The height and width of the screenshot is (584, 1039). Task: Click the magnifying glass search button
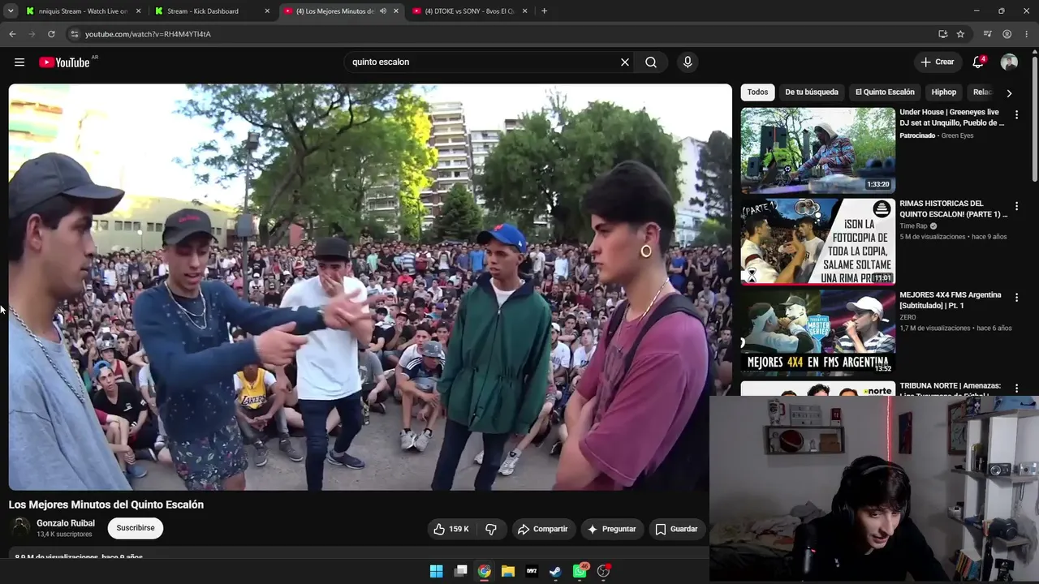pyautogui.click(x=651, y=62)
